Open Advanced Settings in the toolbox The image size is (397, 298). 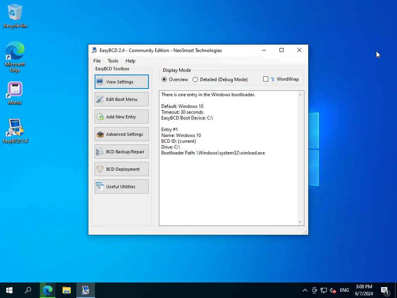tap(121, 134)
